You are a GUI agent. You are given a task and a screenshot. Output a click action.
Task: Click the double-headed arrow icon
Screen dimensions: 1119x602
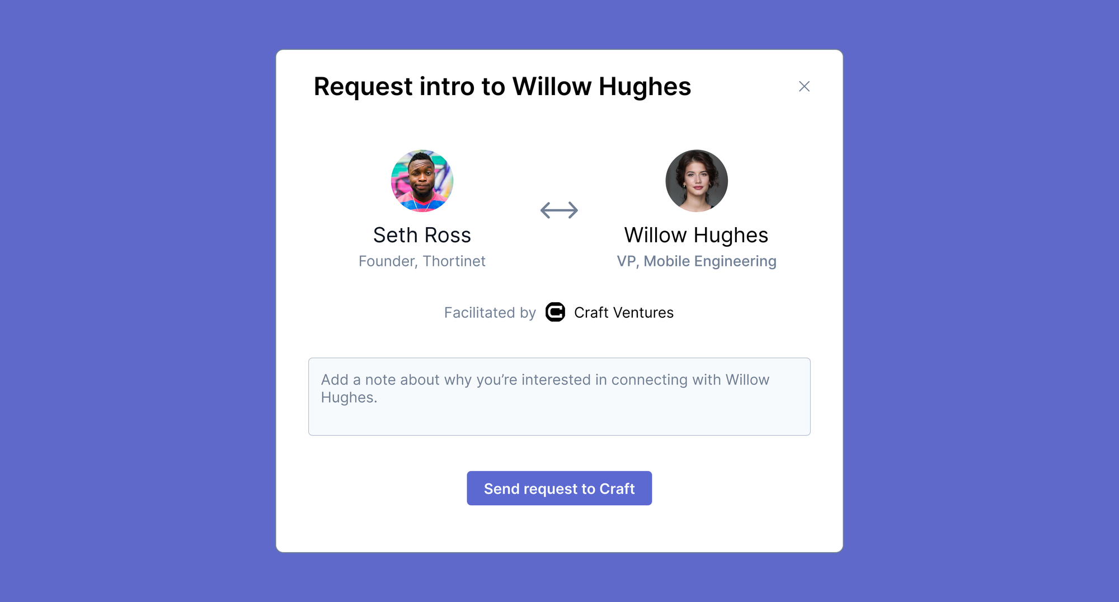559,210
